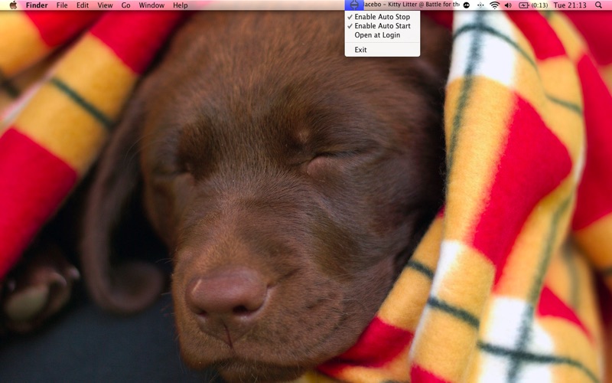The height and width of the screenshot is (383, 612).
Task: Uncheck Enable Auto Start option
Action: pyautogui.click(x=382, y=26)
